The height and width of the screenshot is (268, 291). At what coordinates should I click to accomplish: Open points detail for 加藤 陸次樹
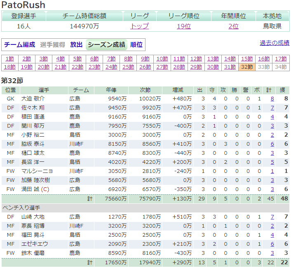272,180
